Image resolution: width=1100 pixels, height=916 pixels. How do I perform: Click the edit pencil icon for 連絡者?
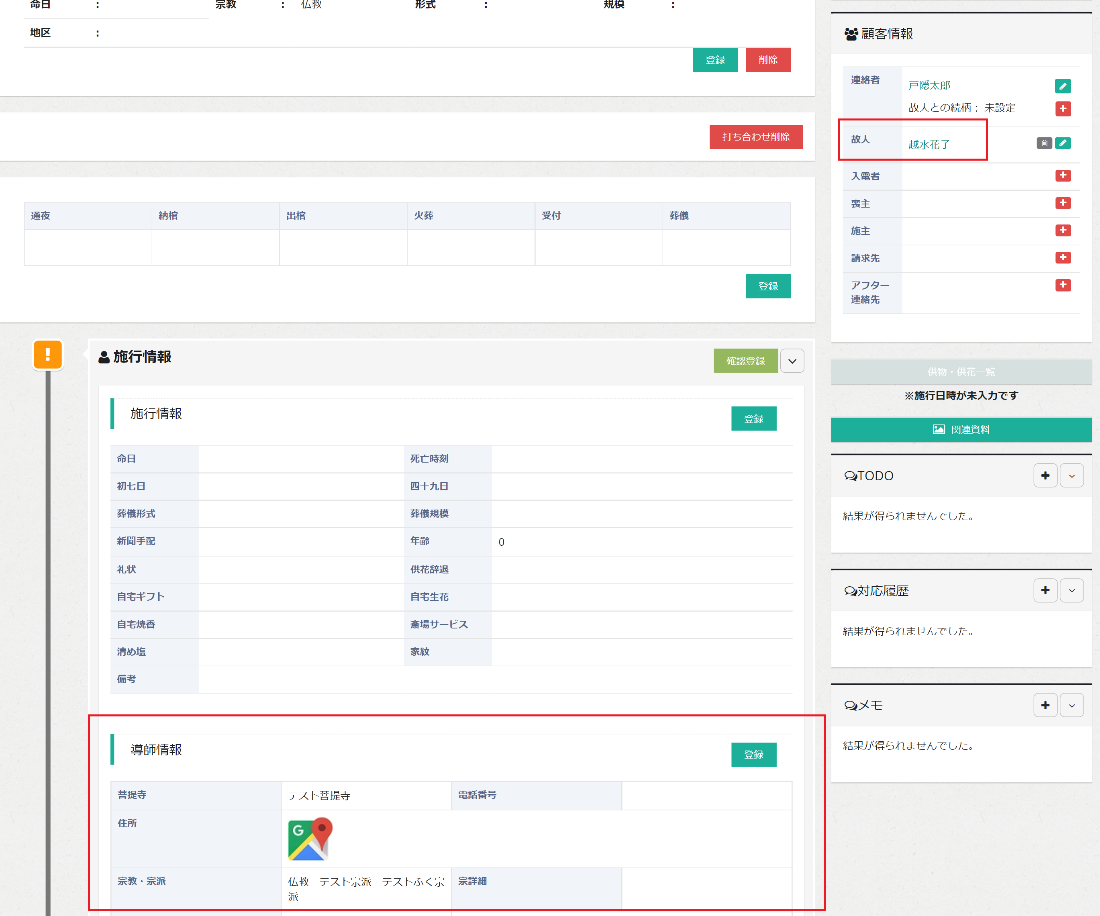point(1062,86)
